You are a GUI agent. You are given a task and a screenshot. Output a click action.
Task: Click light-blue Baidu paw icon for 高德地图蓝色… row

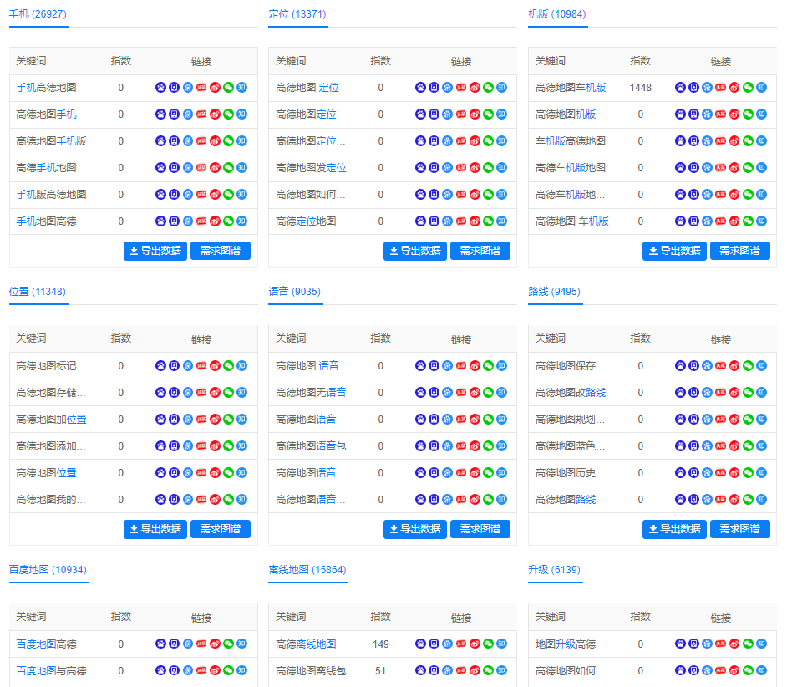(x=707, y=446)
